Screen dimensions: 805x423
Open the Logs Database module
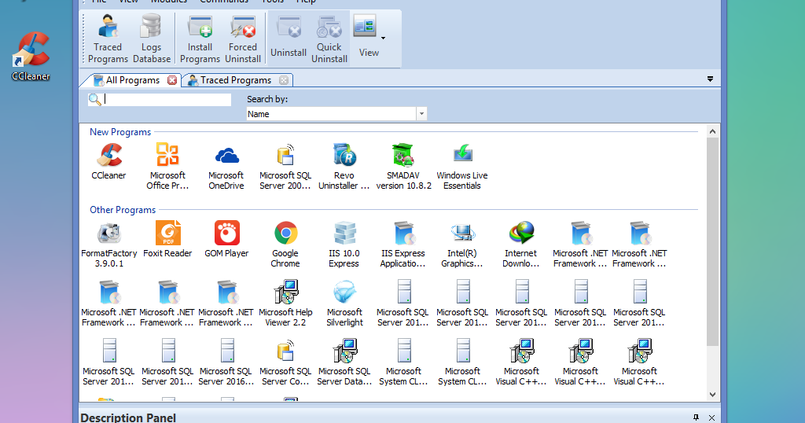(152, 39)
